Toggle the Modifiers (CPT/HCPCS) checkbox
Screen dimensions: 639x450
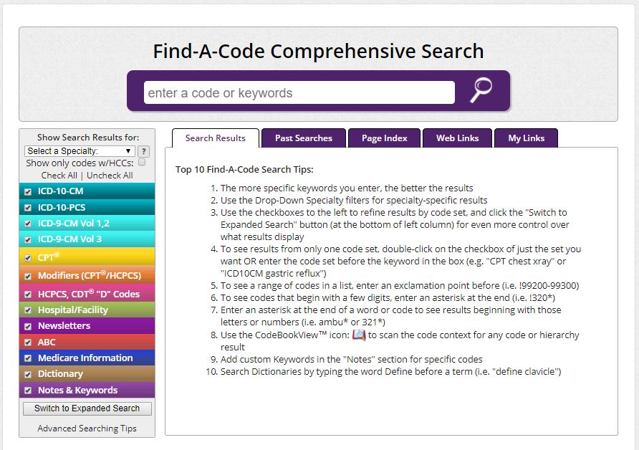click(x=28, y=276)
